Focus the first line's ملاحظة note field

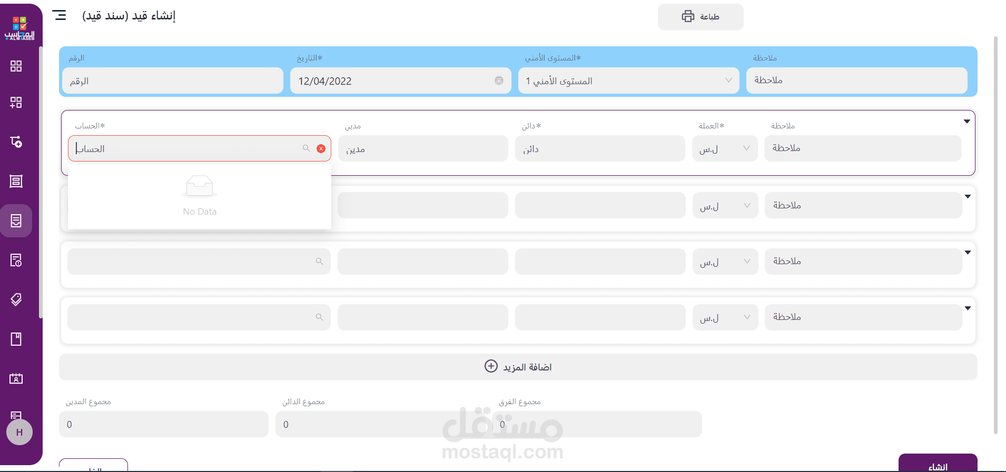(863, 148)
